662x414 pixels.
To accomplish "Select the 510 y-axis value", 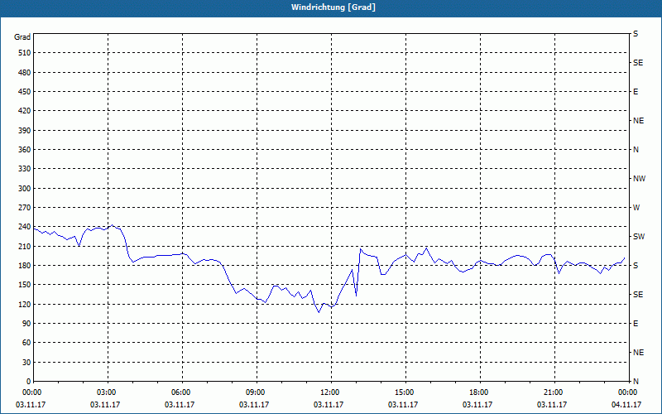I will click(x=25, y=53).
